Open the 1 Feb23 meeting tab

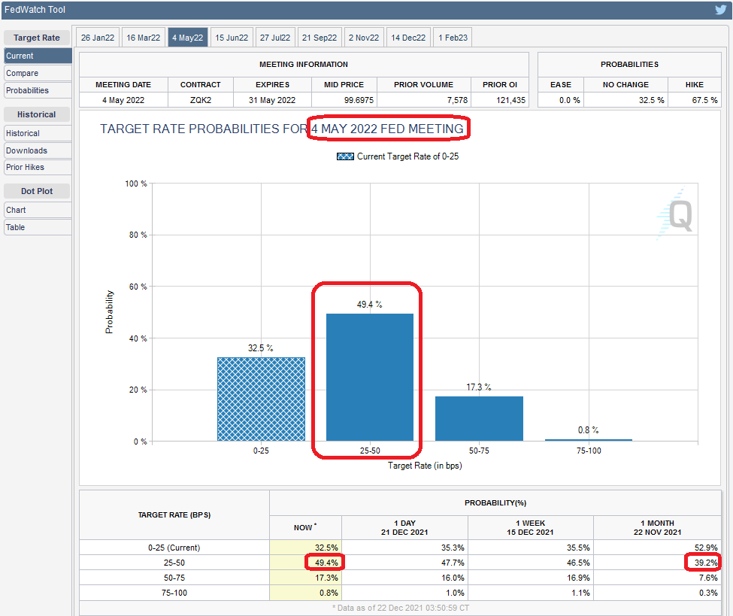point(453,38)
